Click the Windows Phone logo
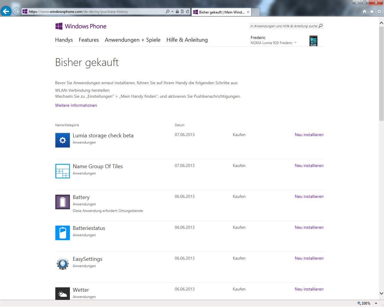 (81, 26)
